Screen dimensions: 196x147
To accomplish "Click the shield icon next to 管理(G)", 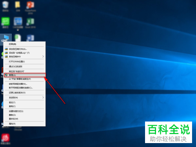I will coord(6,75).
